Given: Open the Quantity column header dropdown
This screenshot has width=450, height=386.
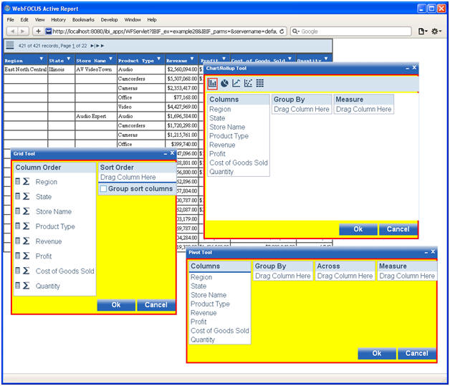Looking at the screenshot, I should (x=326, y=59).
